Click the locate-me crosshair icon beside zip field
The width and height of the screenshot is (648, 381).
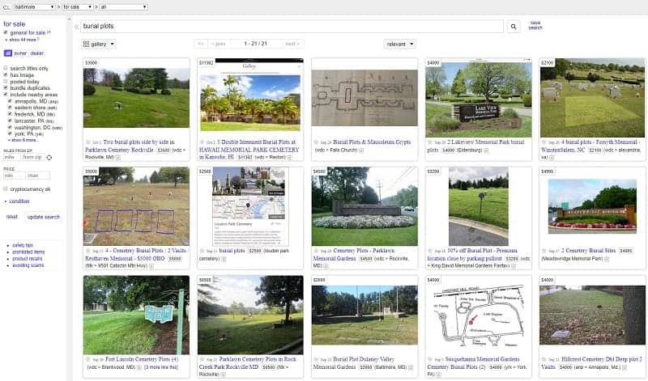click(x=49, y=157)
